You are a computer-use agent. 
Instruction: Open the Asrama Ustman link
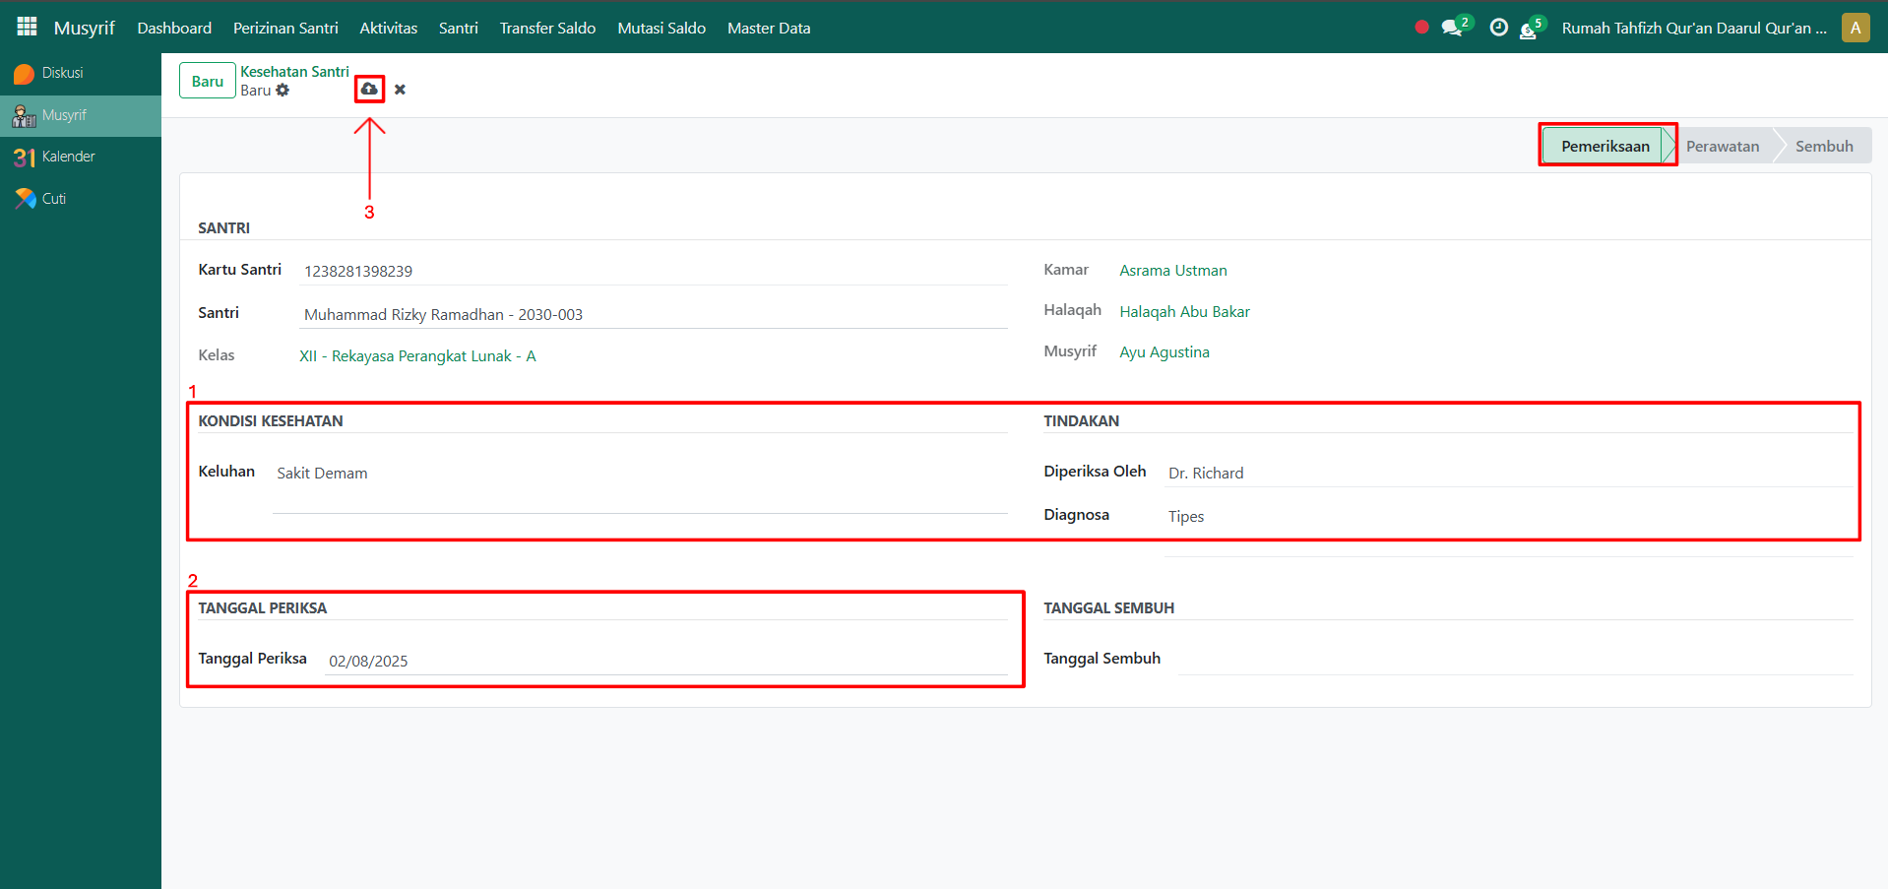point(1172,271)
